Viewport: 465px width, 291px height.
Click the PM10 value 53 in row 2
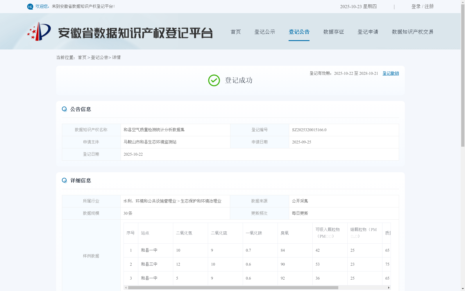click(317, 264)
